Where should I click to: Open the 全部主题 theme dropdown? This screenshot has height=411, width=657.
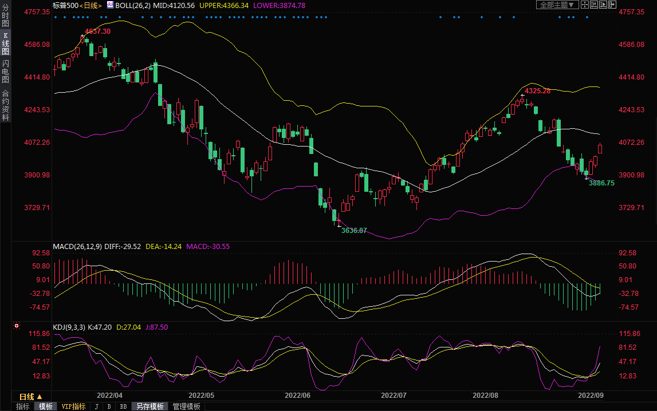point(555,5)
